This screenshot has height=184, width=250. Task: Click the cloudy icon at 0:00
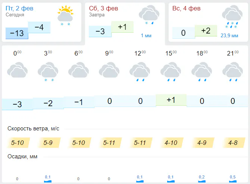pyautogui.click(x=17, y=70)
